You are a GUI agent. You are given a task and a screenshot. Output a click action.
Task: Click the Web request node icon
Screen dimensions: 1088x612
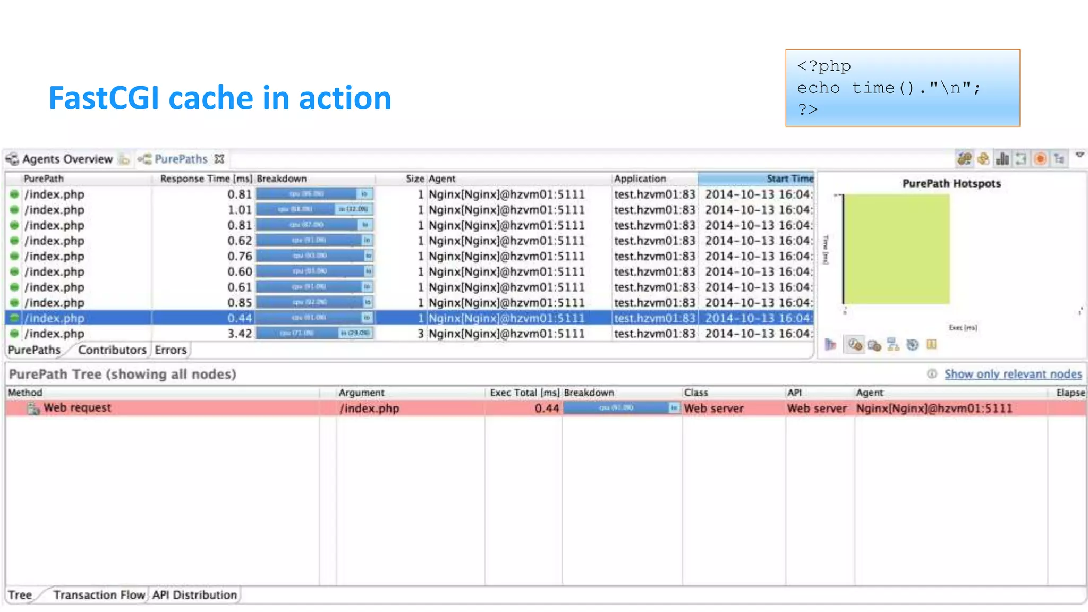[33, 408]
